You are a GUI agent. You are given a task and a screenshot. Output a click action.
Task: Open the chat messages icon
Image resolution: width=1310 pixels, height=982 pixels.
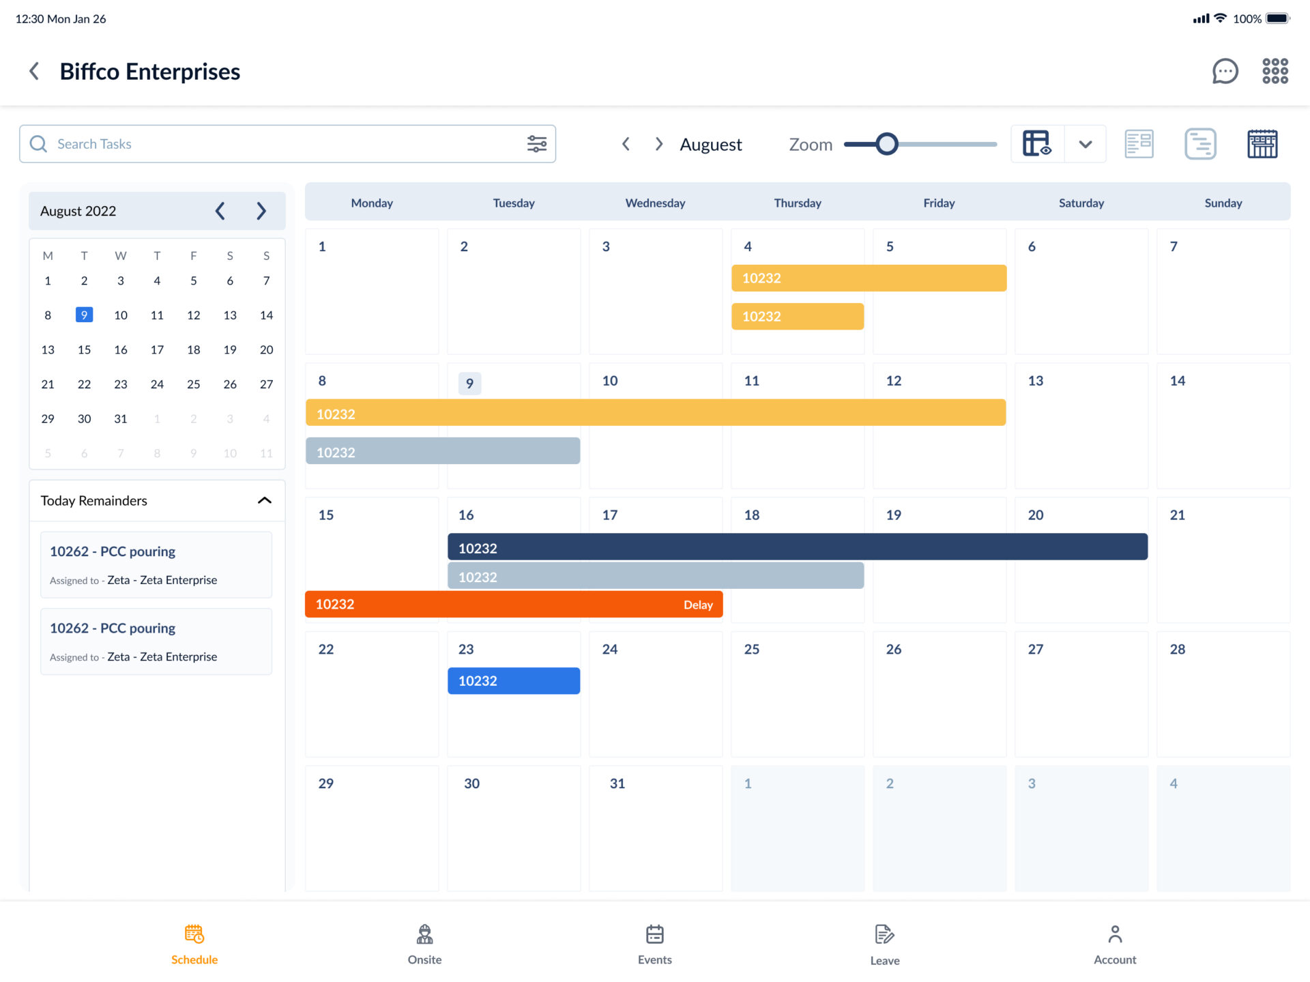(x=1225, y=71)
